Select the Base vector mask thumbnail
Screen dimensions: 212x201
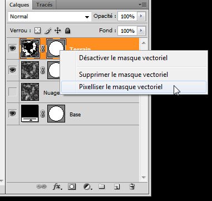[56, 114]
